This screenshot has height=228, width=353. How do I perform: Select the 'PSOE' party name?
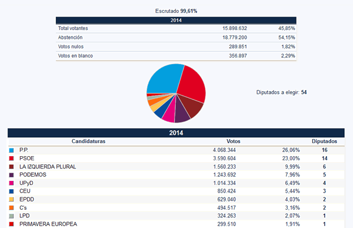coord(27,158)
